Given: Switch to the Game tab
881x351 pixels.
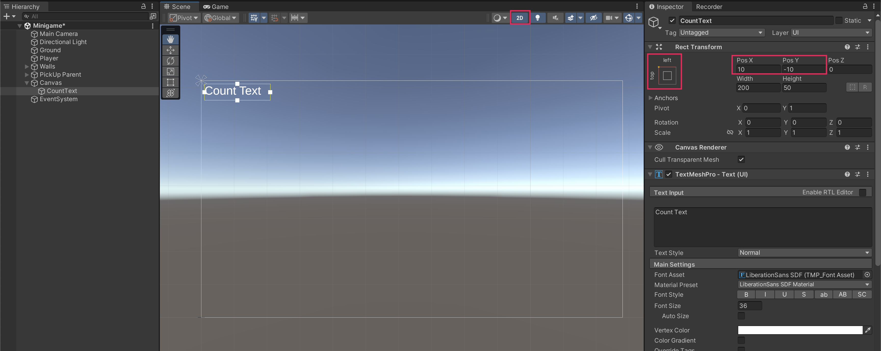Looking at the screenshot, I should [216, 6].
